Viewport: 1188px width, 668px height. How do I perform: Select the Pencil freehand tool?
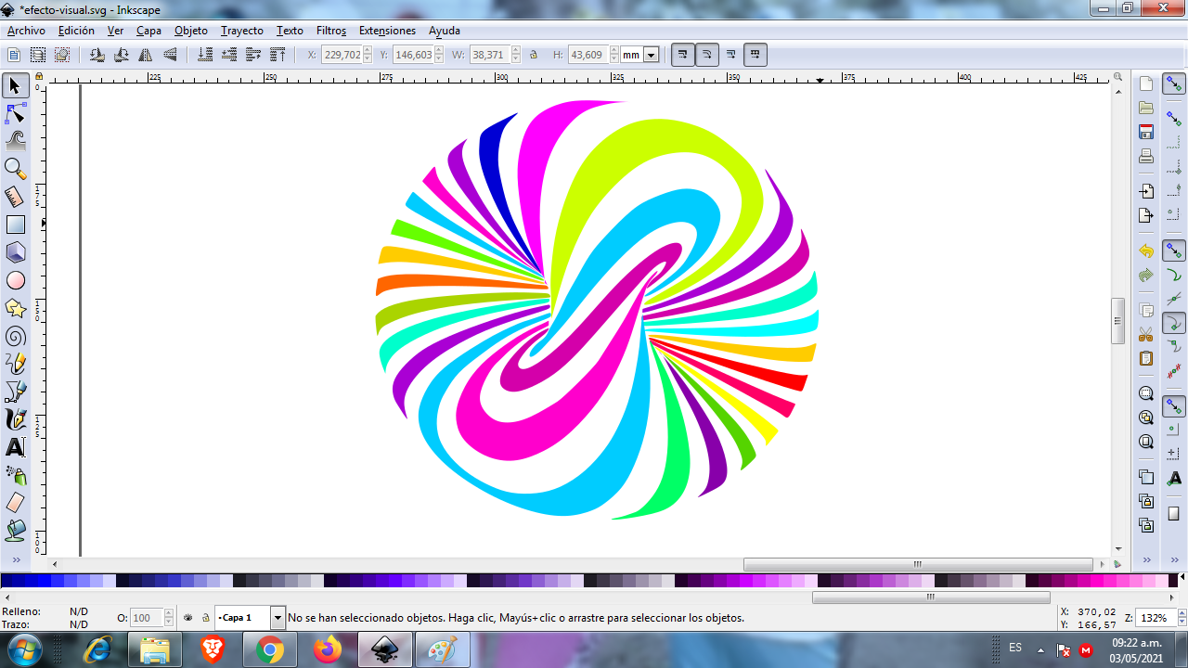coord(15,364)
